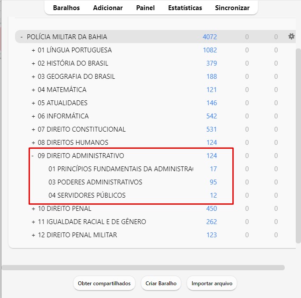
Task: Click the vertical scrollbar at right edge
Action: pos(298,146)
